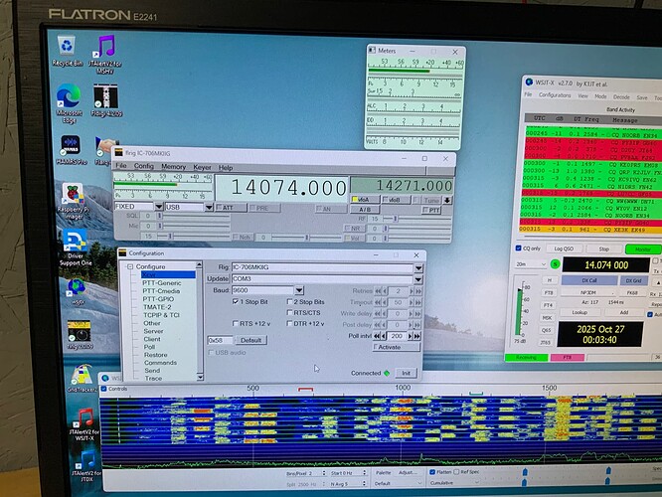Toggle the RTS/CTS checkbox
Screen dimensions: 662x497
pyautogui.click(x=290, y=312)
